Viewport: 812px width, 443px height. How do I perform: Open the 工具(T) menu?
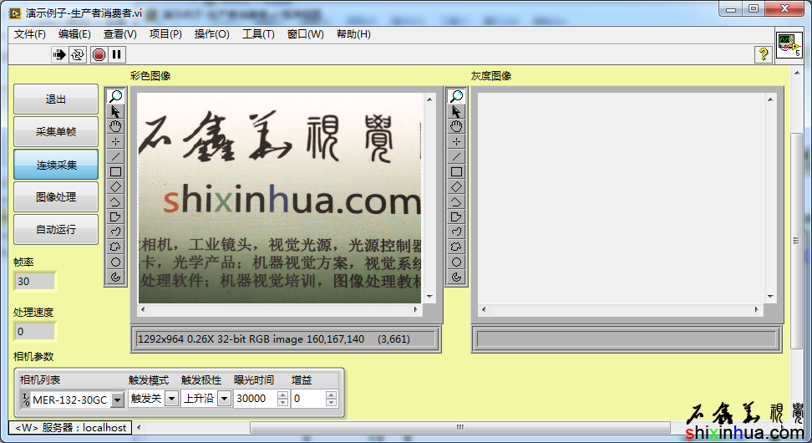[x=258, y=34]
